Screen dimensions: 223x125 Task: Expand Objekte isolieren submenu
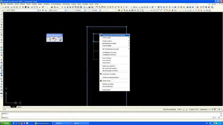tap(115, 41)
